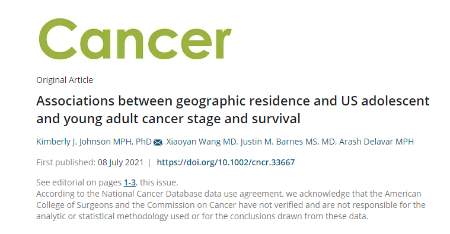Click the article title about geographic residence
The height and width of the screenshot is (234, 450).
click(233, 110)
